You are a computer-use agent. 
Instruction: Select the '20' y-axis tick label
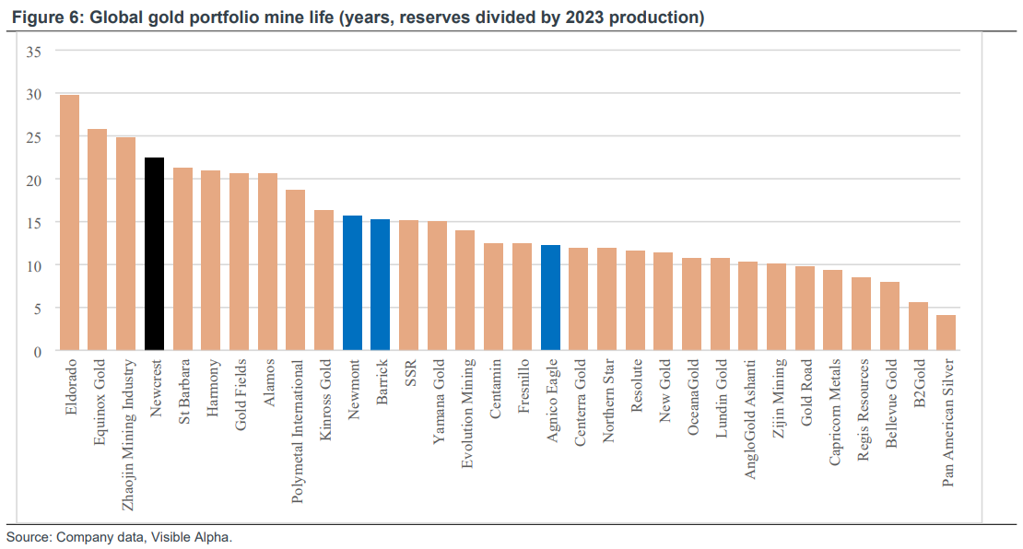click(34, 180)
